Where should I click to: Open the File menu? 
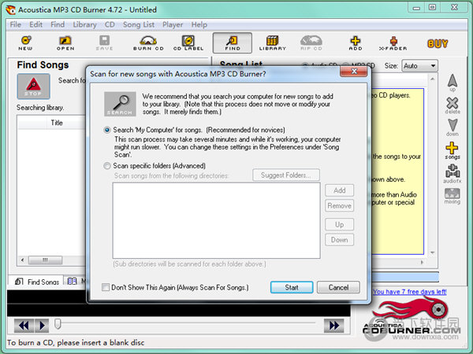tap(16, 24)
